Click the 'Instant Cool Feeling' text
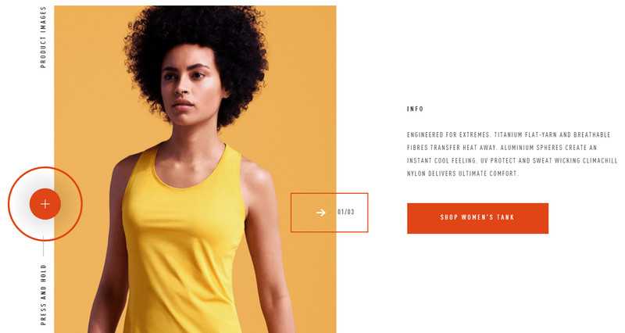This screenshot has height=333, width=625. click(441, 161)
